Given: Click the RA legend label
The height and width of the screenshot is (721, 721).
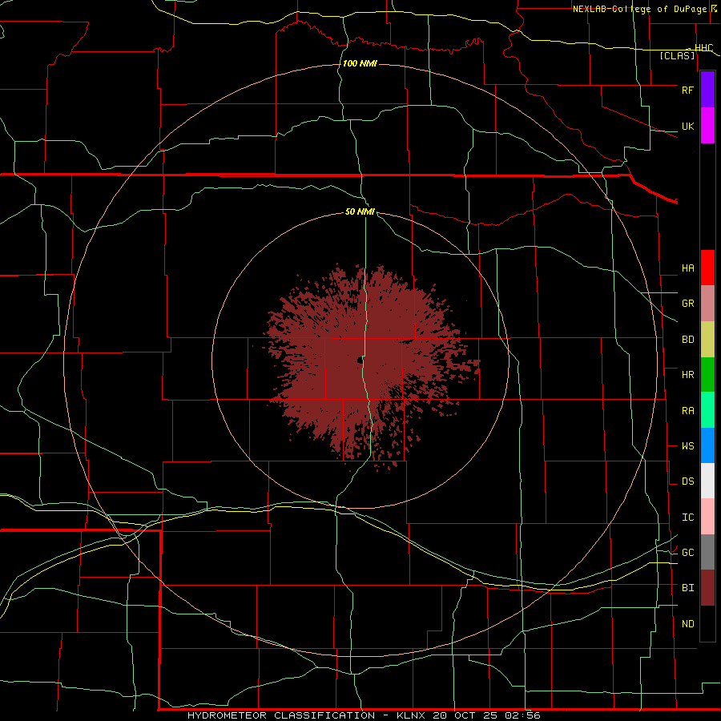Looking at the screenshot, I should pos(687,411).
